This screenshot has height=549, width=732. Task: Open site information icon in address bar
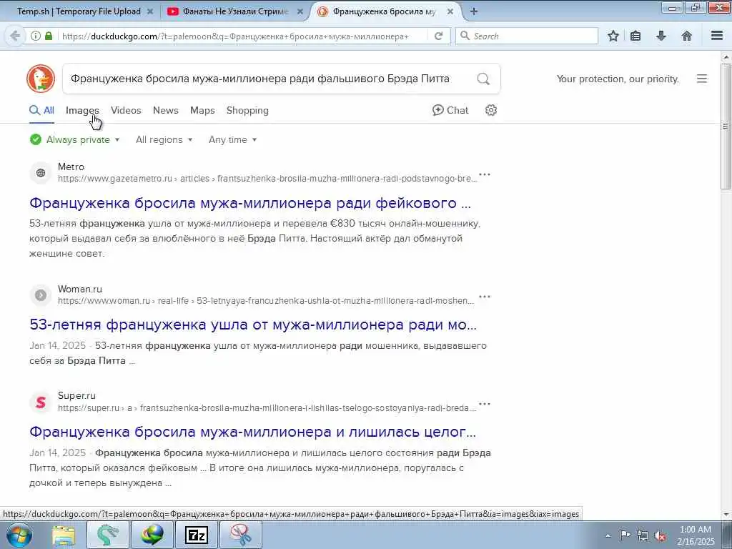(35, 36)
